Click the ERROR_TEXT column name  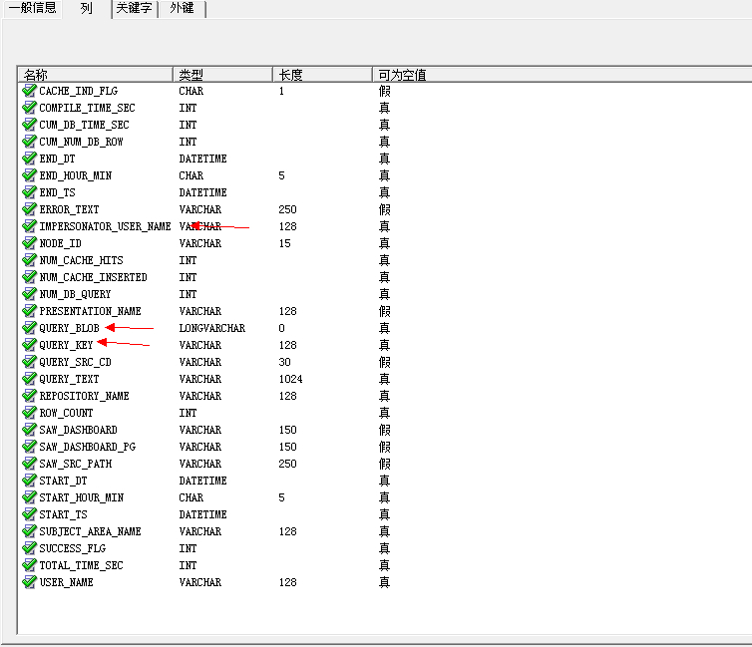(69, 209)
